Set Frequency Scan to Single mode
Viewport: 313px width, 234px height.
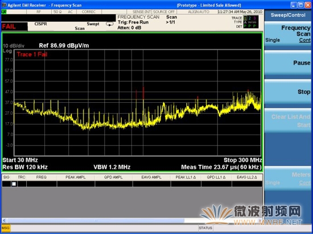[x=273, y=40]
